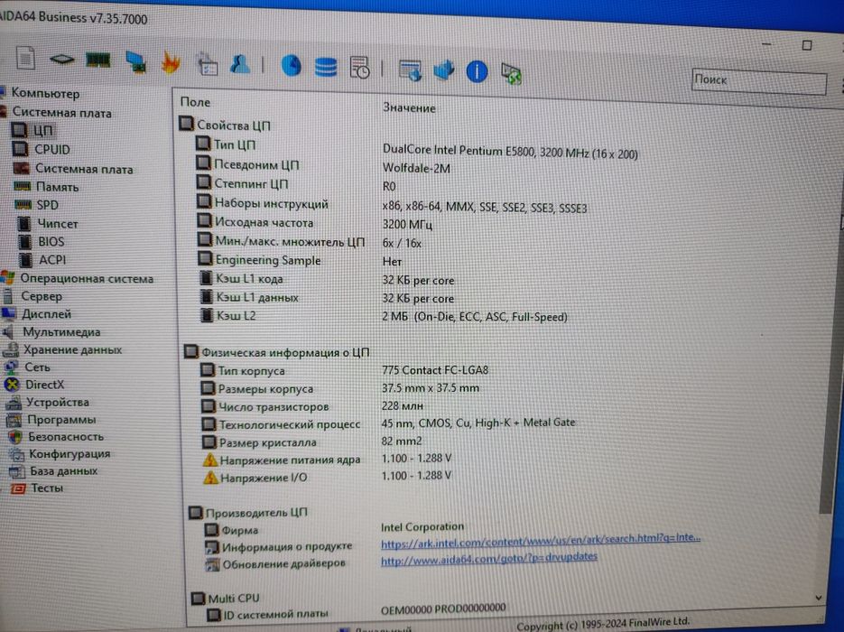844x632 pixels.
Task: Open the ark.intel.com product information link
Action: point(541,540)
